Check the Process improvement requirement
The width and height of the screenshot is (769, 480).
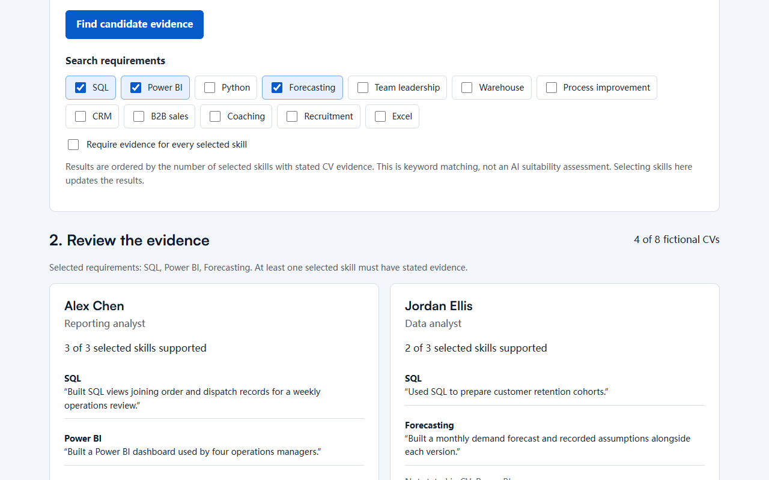coord(552,88)
